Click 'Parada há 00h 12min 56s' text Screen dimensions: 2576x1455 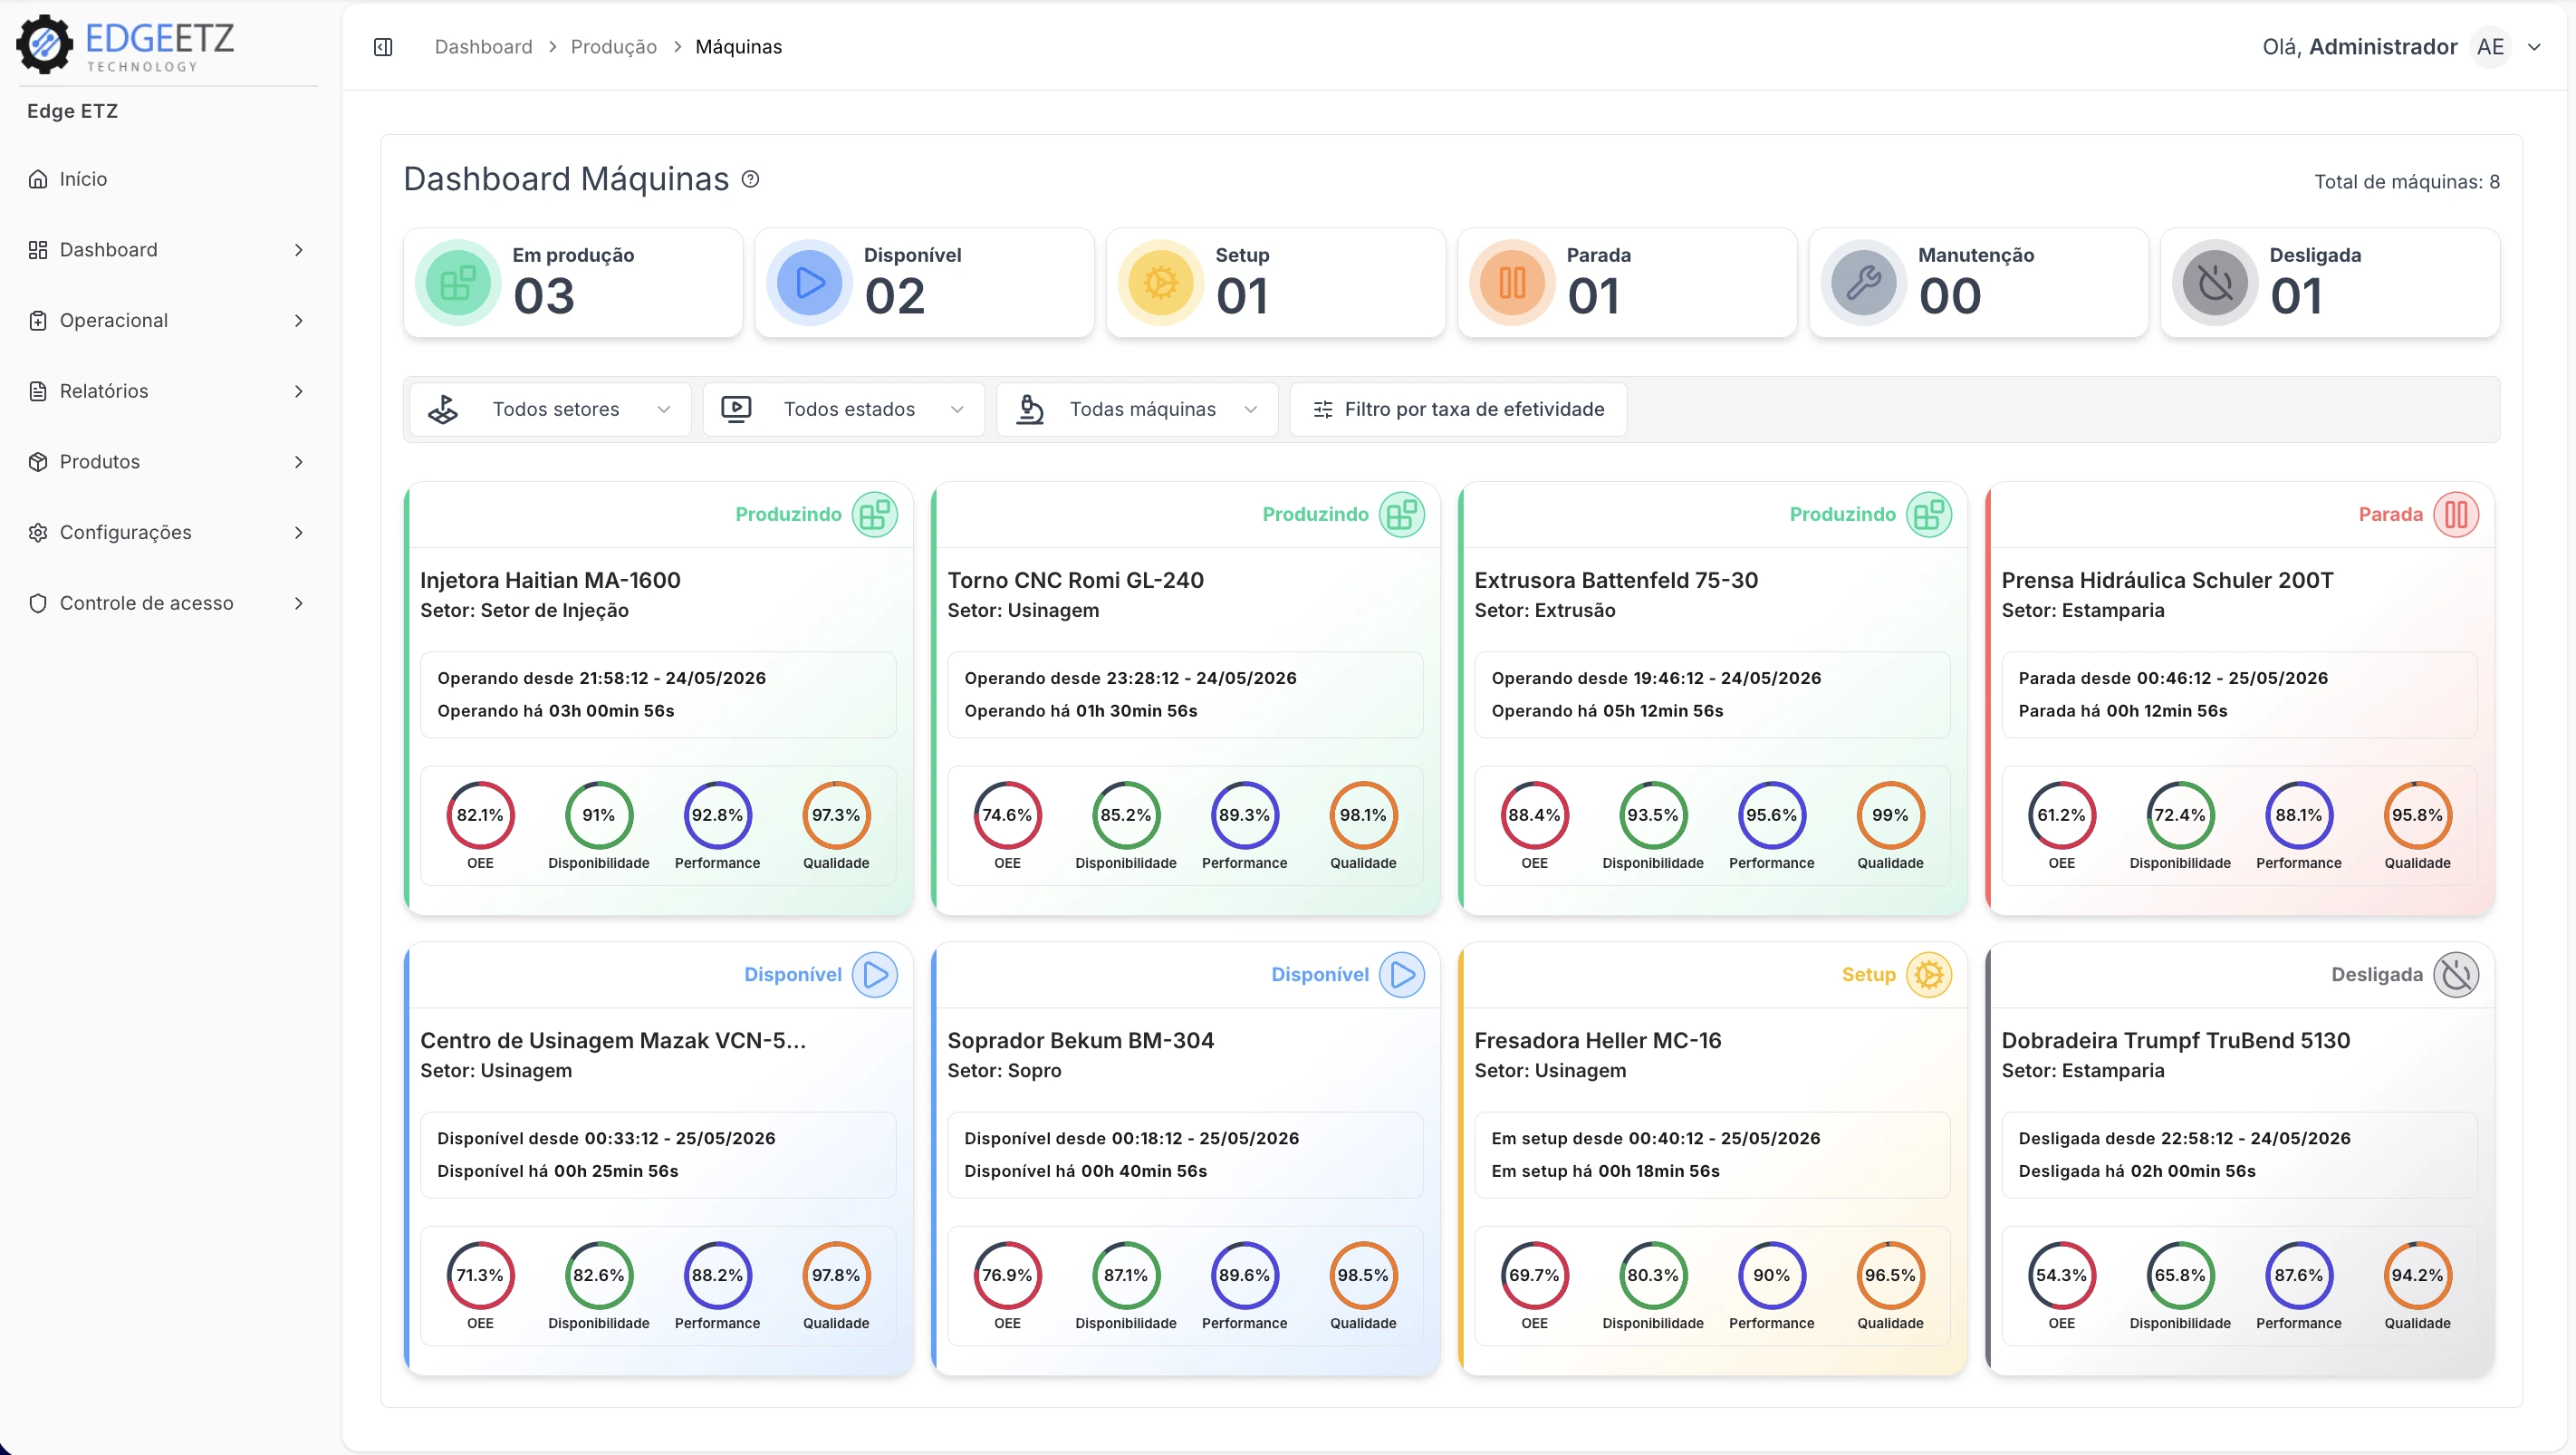pos(2123,711)
